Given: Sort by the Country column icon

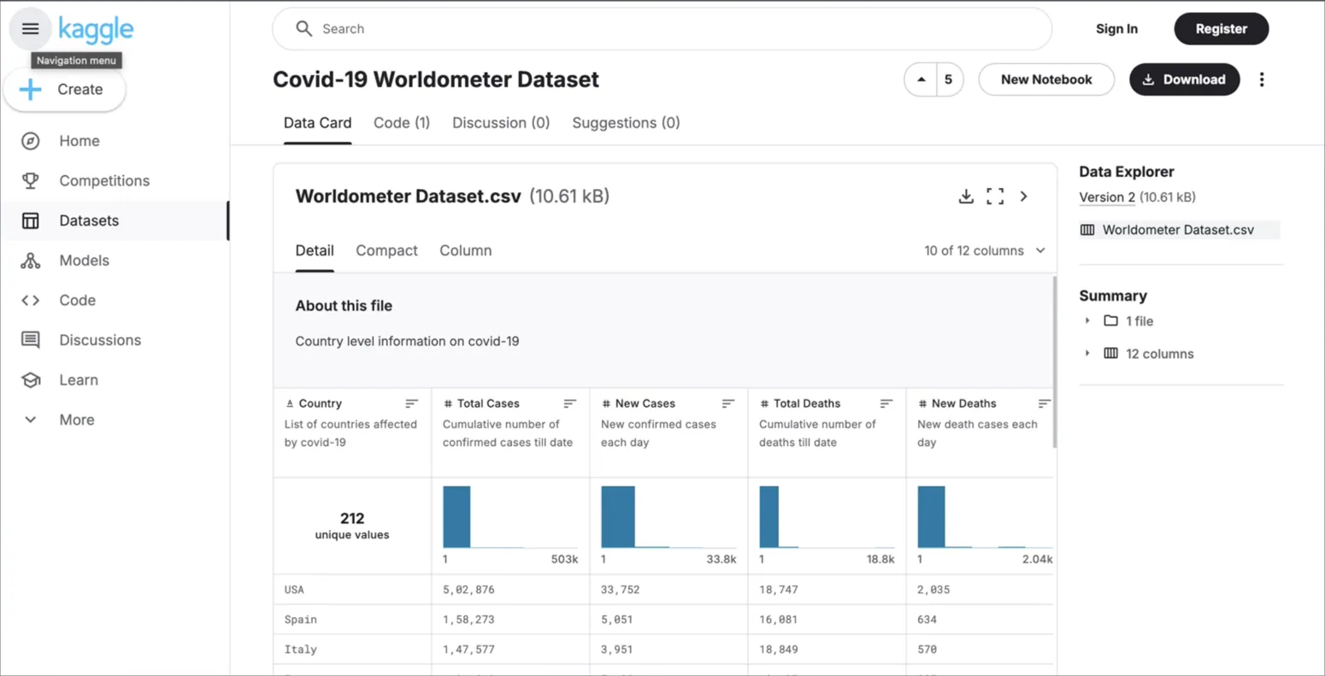Looking at the screenshot, I should pos(411,403).
